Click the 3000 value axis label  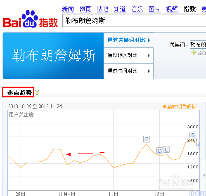click(x=193, y=127)
